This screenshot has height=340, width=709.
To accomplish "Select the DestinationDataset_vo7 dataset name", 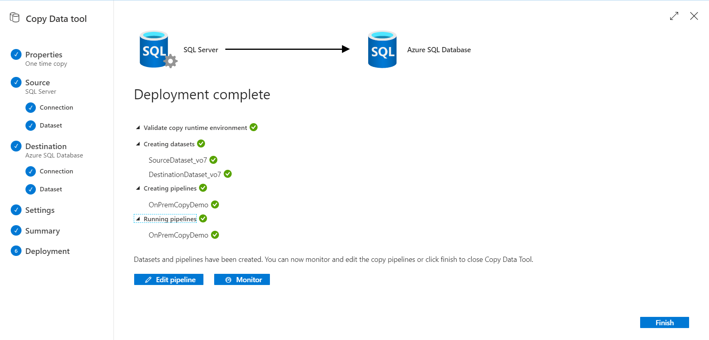I will (185, 175).
